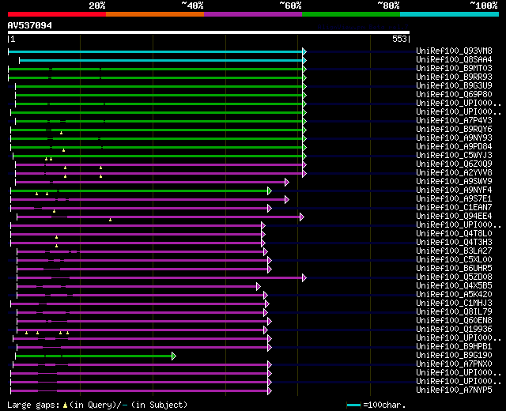Select the UniRef100_A7NYP5 label
Image resolution: width=506 pixels, height=411 pixels.
pos(454,390)
